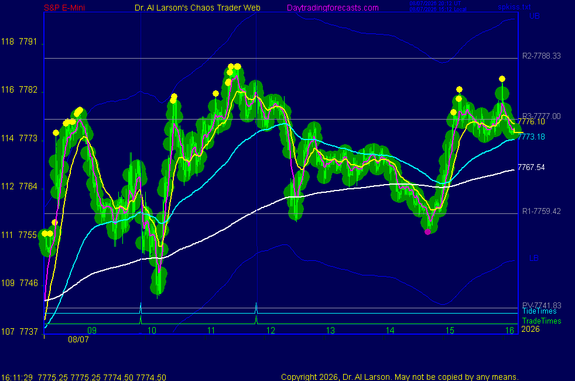The height and width of the screenshot is (381, 575).
Task: Select the S&P E-Mini chart title
Action: [64, 8]
